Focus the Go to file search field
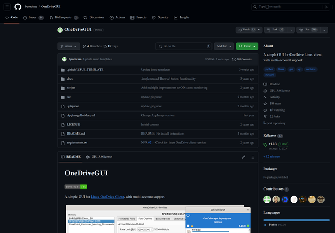335x233 pixels. coord(184,46)
